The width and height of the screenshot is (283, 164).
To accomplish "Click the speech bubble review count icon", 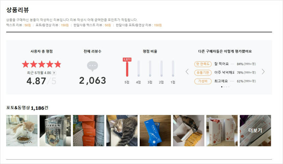I will 92,66.
